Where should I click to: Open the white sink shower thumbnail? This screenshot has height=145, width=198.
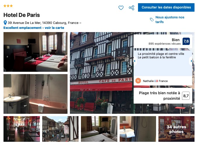[138, 129]
